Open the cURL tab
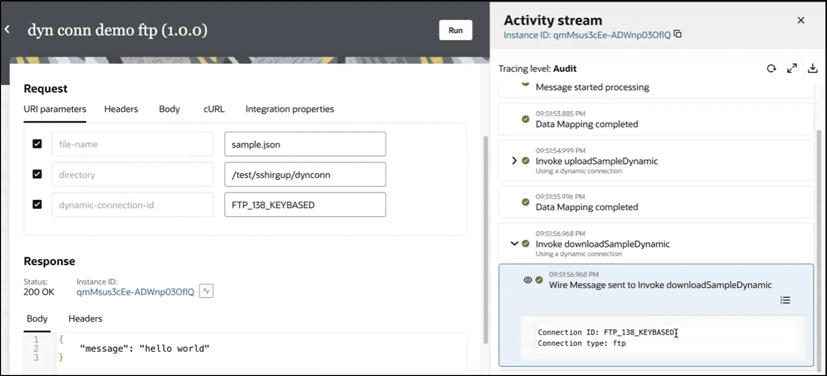The height and width of the screenshot is (376, 827). pyautogui.click(x=214, y=109)
